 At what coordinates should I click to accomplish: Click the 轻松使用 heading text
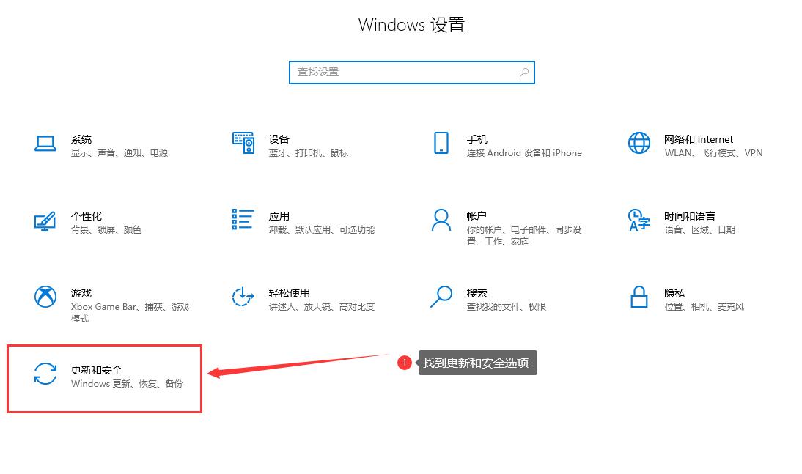click(289, 293)
